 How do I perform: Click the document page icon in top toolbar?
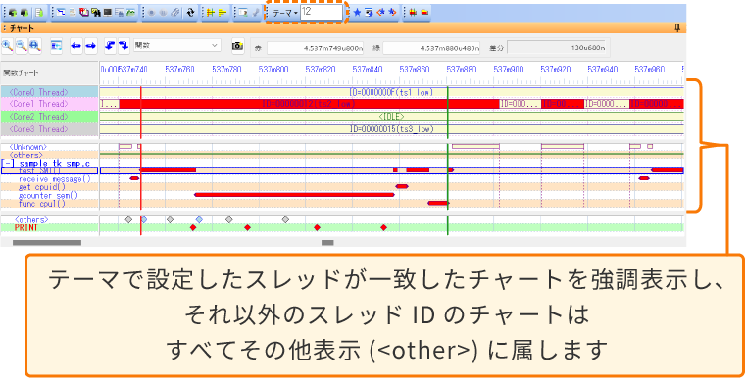pyautogui.click(x=40, y=13)
